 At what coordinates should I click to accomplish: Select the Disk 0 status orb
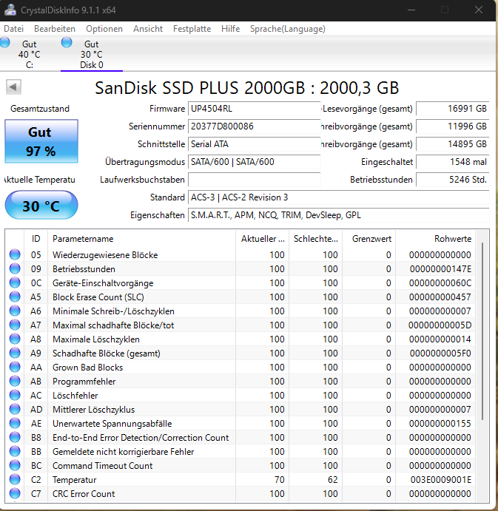point(67,42)
